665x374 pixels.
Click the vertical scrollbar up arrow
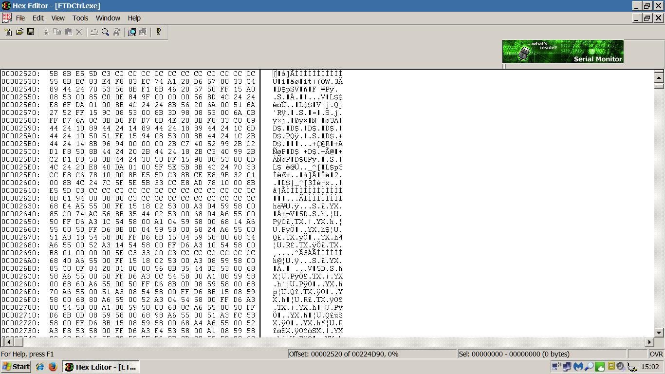pos(659,77)
